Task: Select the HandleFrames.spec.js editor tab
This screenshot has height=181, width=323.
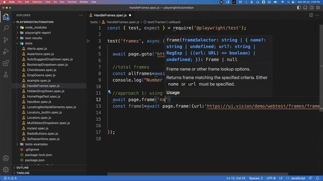Action: tap(110, 15)
